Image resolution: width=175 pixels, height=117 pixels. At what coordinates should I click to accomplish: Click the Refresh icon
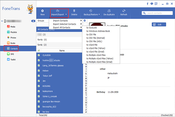pos(124,11)
